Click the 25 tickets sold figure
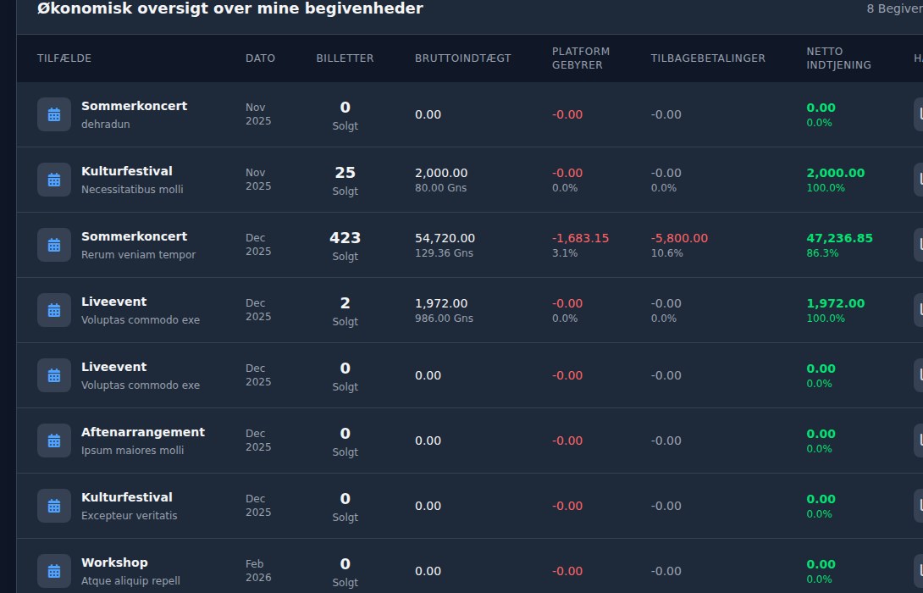Screen dimensions: 923x593 click(345, 173)
